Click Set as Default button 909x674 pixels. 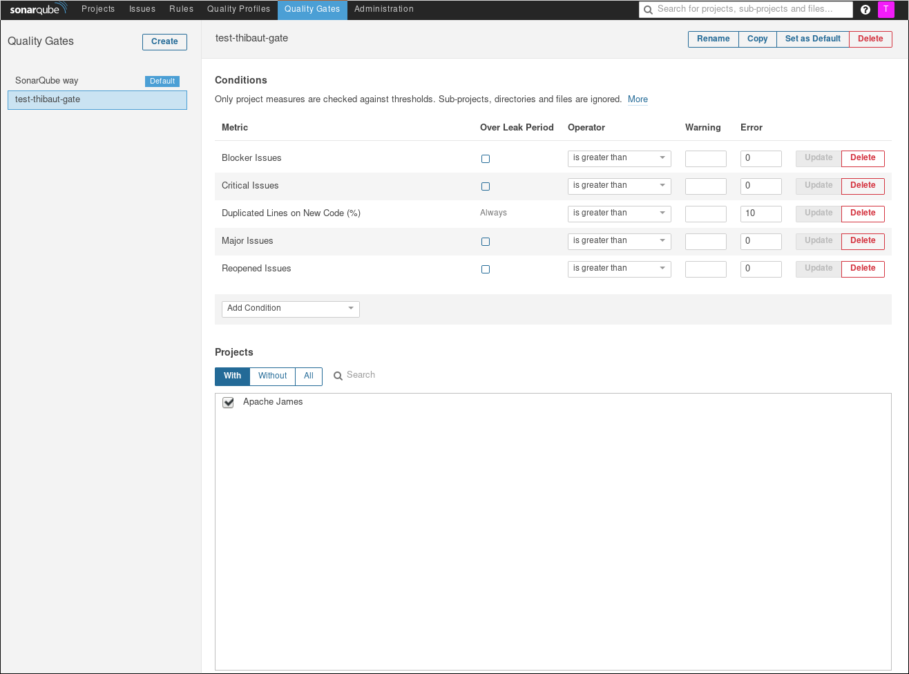tap(813, 39)
